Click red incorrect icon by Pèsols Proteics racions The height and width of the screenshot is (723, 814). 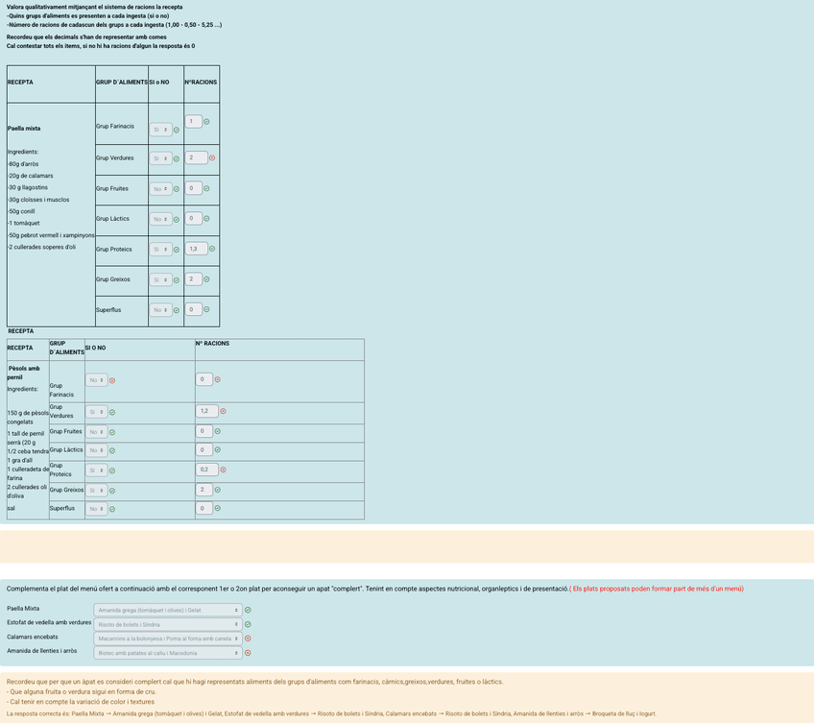coord(224,470)
